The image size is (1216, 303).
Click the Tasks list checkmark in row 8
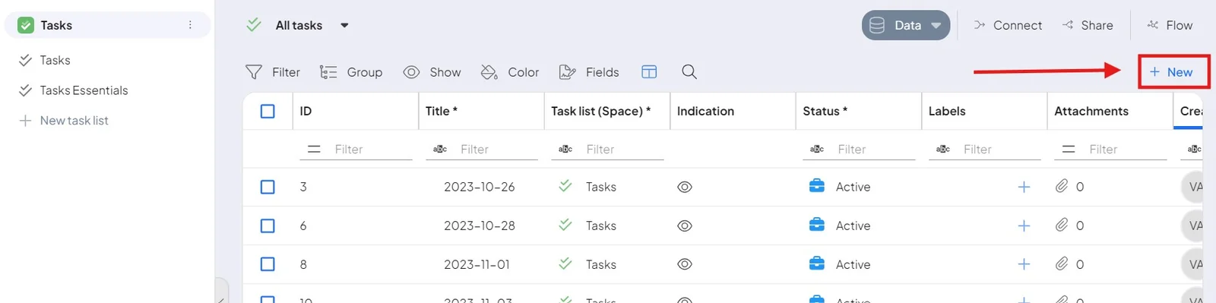pyautogui.click(x=565, y=264)
